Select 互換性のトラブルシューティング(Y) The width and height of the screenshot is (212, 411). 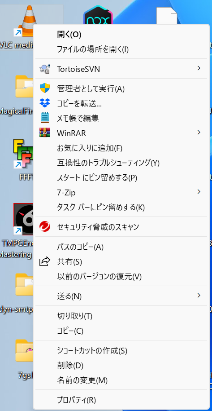pyautogui.click(x=122, y=163)
